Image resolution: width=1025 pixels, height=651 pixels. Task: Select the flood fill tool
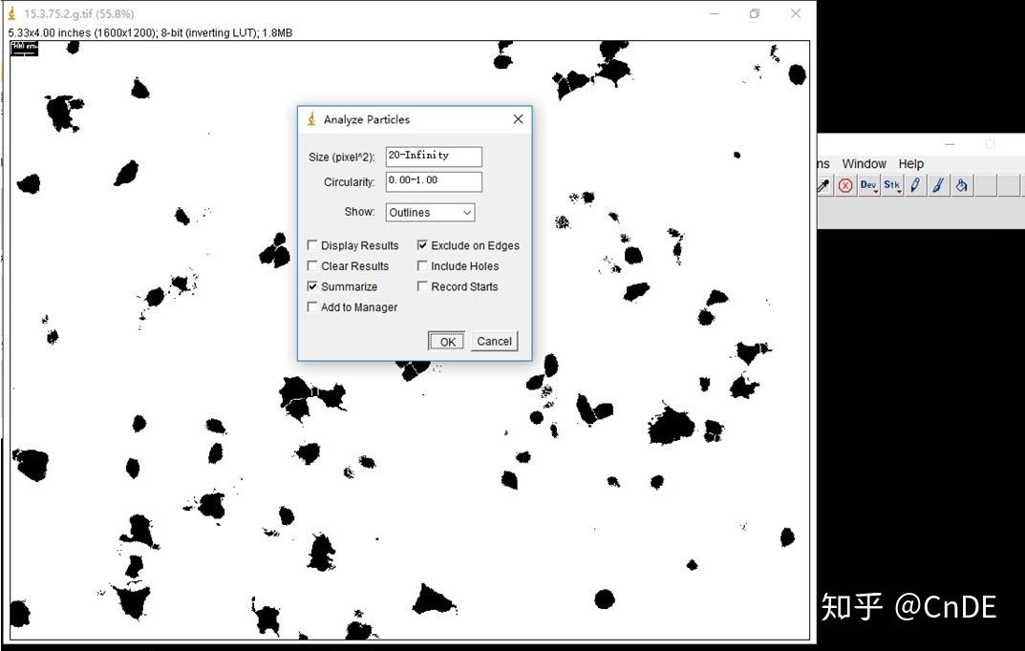click(962, 185)
